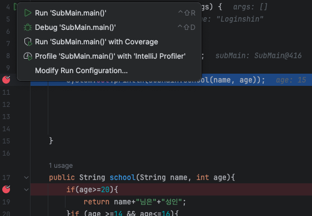Open Modify Run Configuration... entry

[109, 71]
